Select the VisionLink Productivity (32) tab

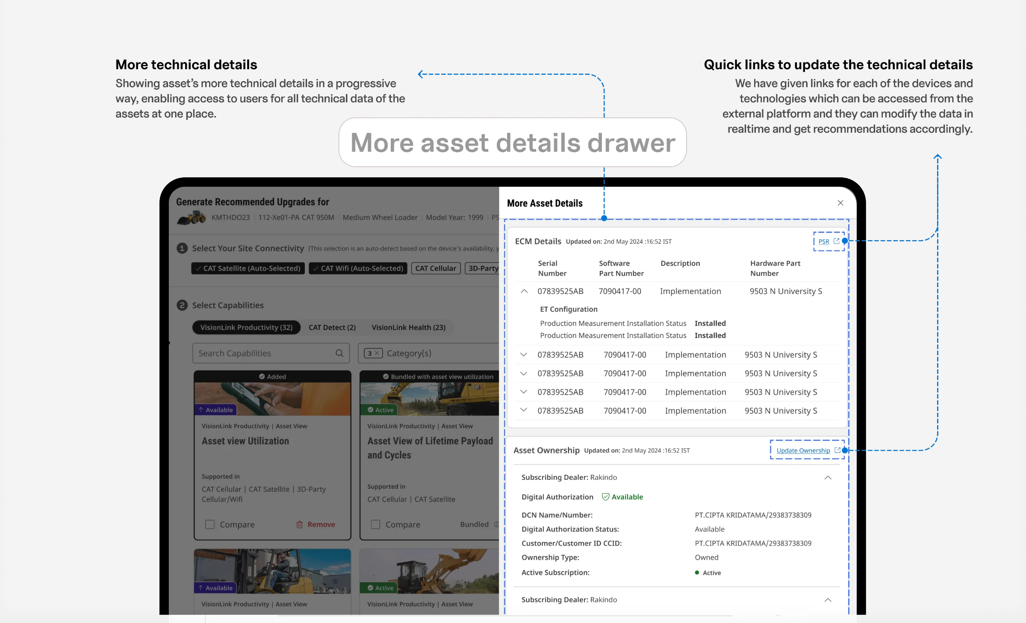(x=246, y=327)
